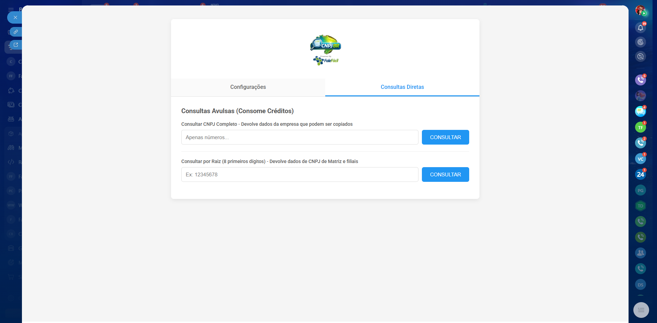The width and height of the screenshot is (657, 323).
Task: Click the 'Ex: 12345678' root input field
Action: pos(300,175)
